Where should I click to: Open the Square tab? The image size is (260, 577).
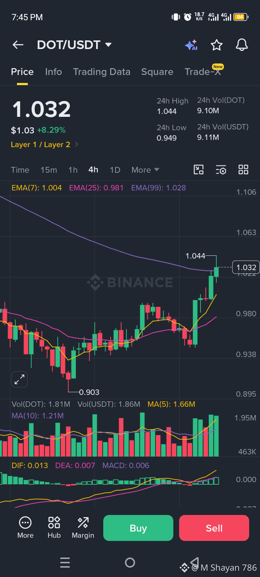click(x=157, y=72)
